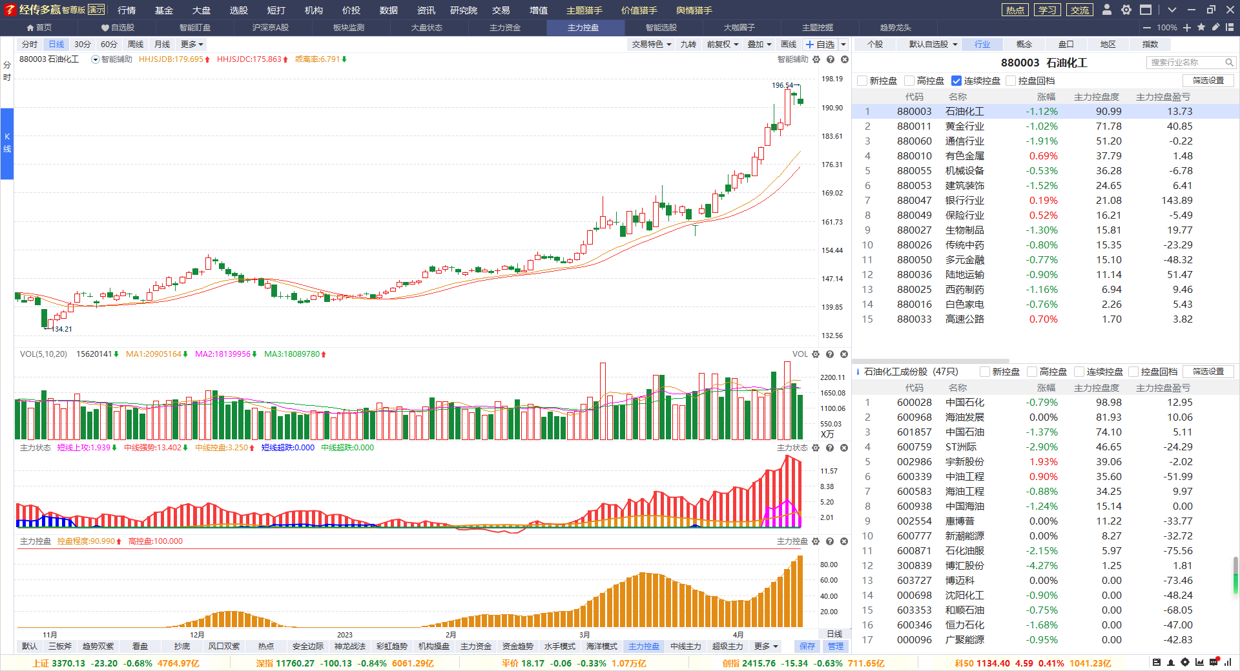Image resolution: width=1240 pixels, height=671 pixels.
Task: Open the user account profile icon
Action: click(x=1107, y=10)
